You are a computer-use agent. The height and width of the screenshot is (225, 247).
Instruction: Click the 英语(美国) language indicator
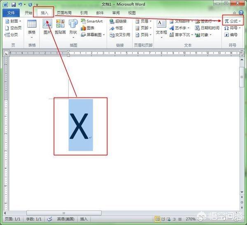click(x=66, y=219)
